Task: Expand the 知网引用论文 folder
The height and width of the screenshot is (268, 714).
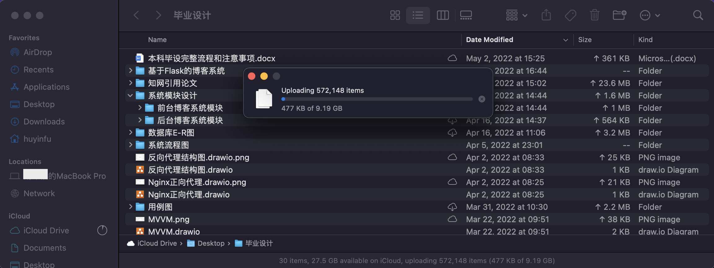Action: tap(130, 83)
